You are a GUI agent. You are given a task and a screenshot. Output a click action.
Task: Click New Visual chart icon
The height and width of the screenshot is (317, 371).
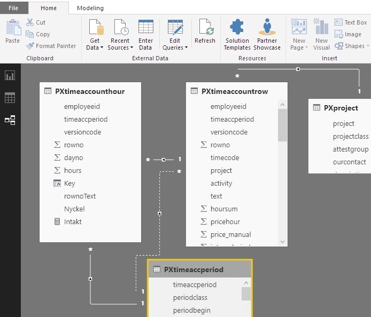pos(321,27)
